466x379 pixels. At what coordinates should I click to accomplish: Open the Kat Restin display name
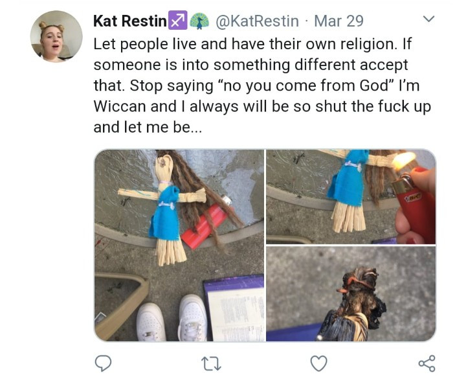129,21
